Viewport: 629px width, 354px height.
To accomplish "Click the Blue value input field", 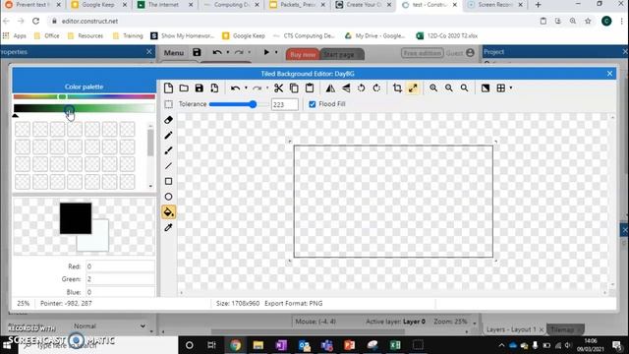I will click(x=120, y=292).
